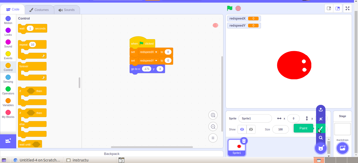This screenshot has width=358, height=163.
Task: Click the stop sign icon
Action: pyautogui.click(x=238, y=8)
